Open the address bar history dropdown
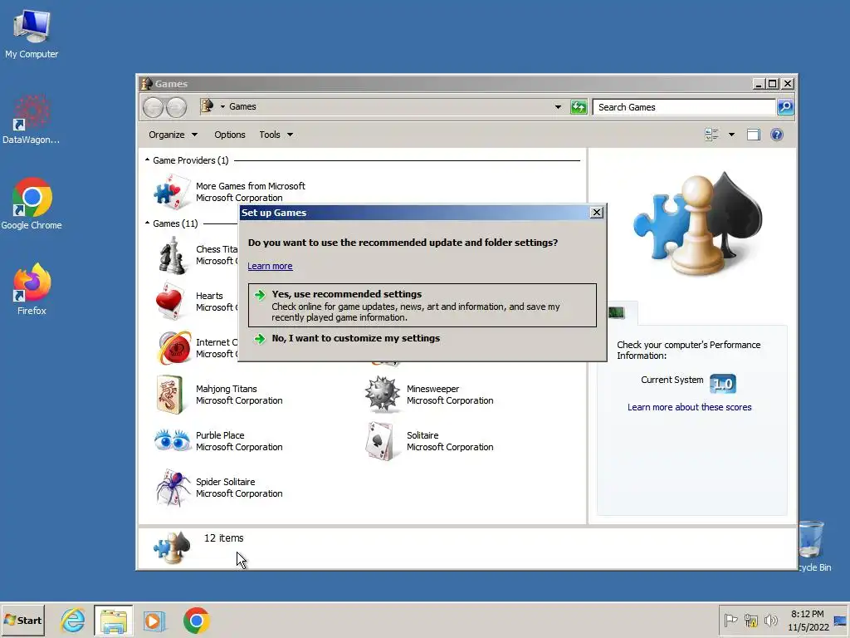This screenshot has height=638, width=850. pos(558,107)
